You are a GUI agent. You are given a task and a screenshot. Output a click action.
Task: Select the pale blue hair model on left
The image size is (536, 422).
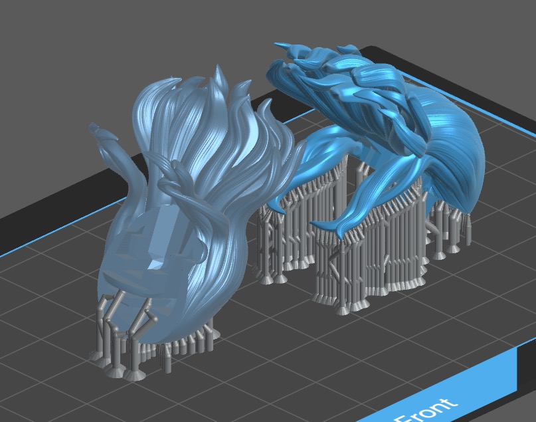click(x=199, y=199)
